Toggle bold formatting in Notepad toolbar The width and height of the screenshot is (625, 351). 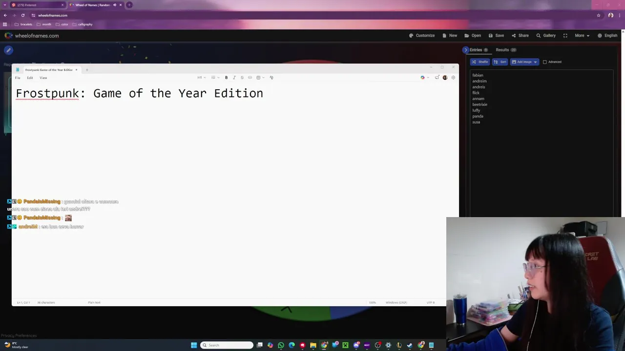(x=226, y=78)
